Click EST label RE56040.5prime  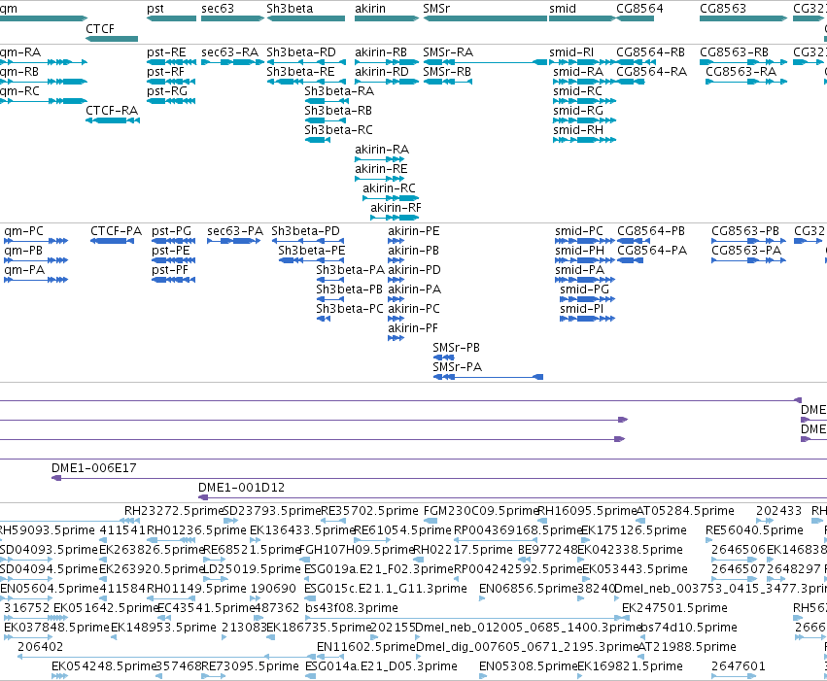(x=754, y=530)
